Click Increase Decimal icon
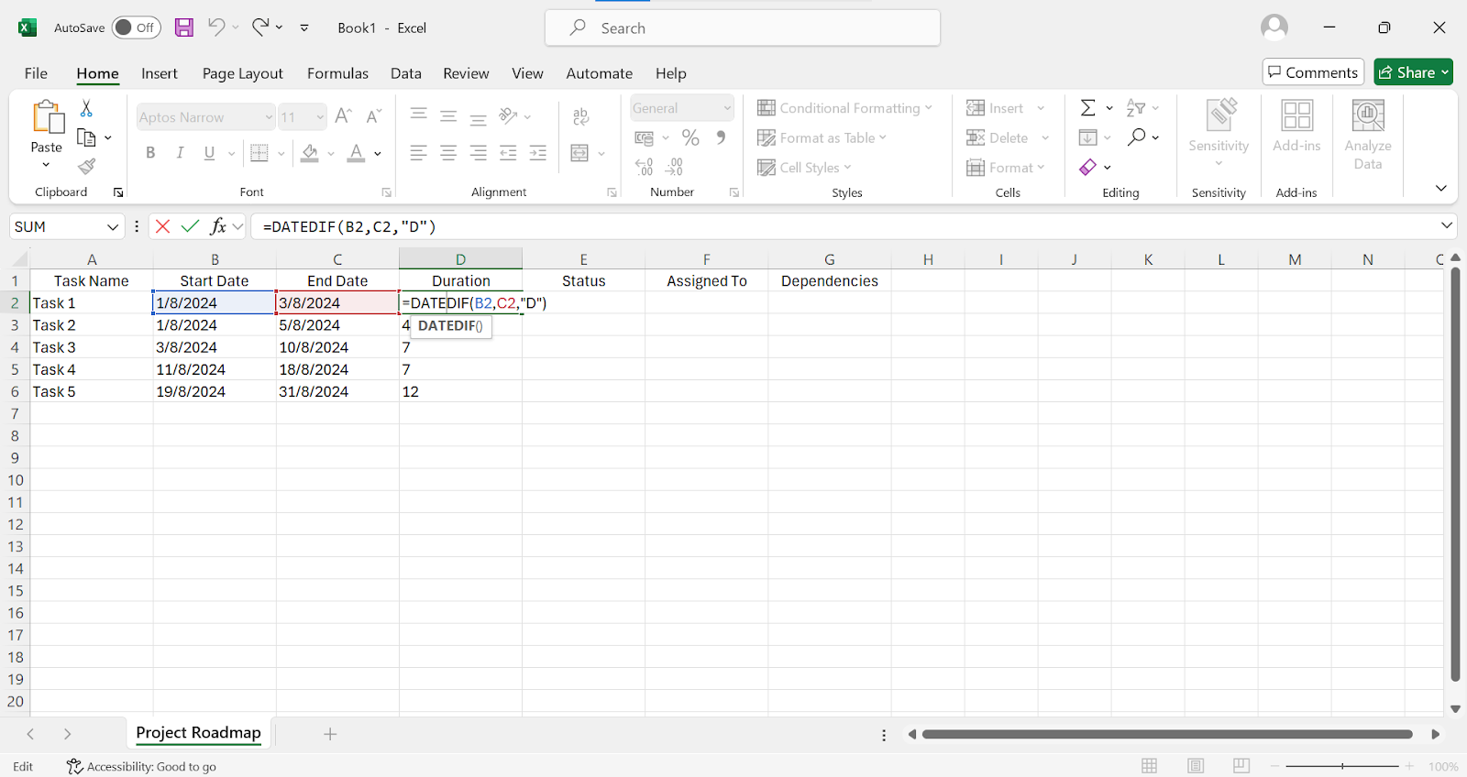Viewport: 1467px width, 777px height. tap(645, 167)
